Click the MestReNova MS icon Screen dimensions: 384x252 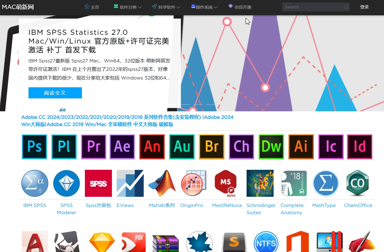(x=226, y=183)
